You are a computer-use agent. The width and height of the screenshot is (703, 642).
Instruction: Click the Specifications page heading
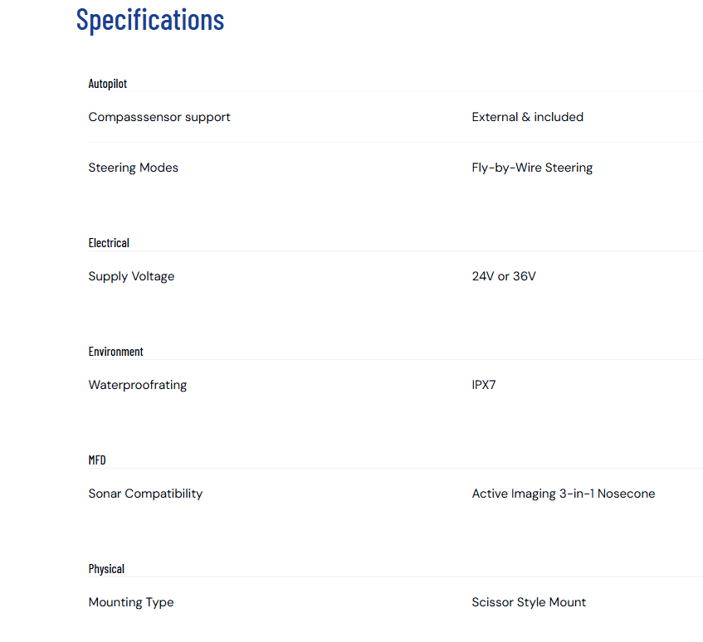point(150,20)
